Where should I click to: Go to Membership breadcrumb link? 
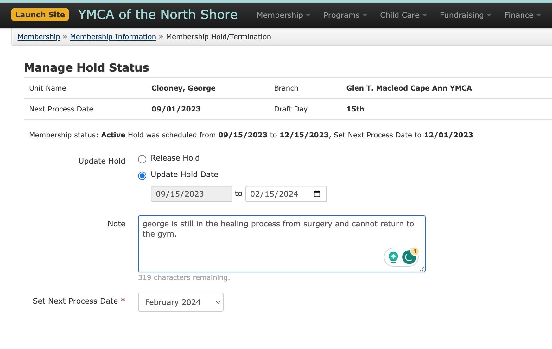[39, 37]
